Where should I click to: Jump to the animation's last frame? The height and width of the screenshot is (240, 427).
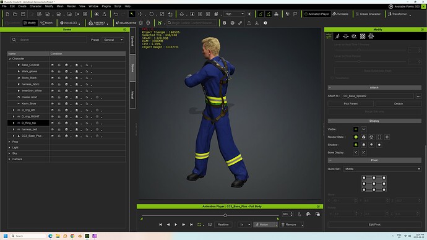pos(191,225)
